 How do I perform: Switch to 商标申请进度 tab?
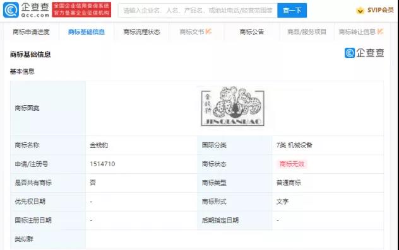(31, 31)
